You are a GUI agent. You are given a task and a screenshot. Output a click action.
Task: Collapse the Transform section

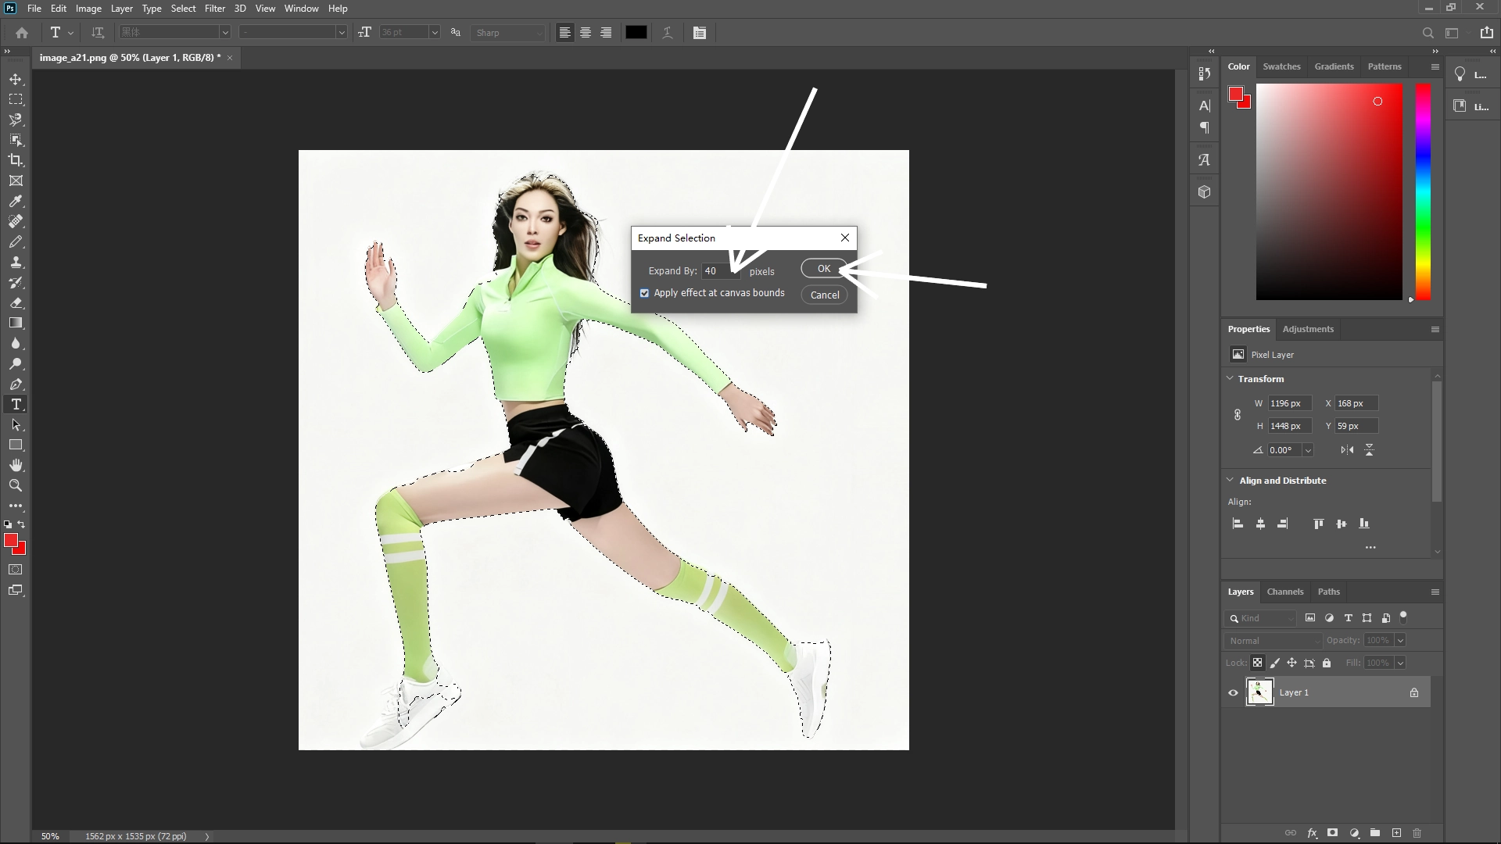click(x=1231, y=378)
